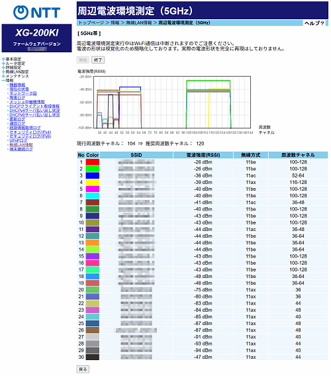Click the 無線方式 column header

point(251,155)
